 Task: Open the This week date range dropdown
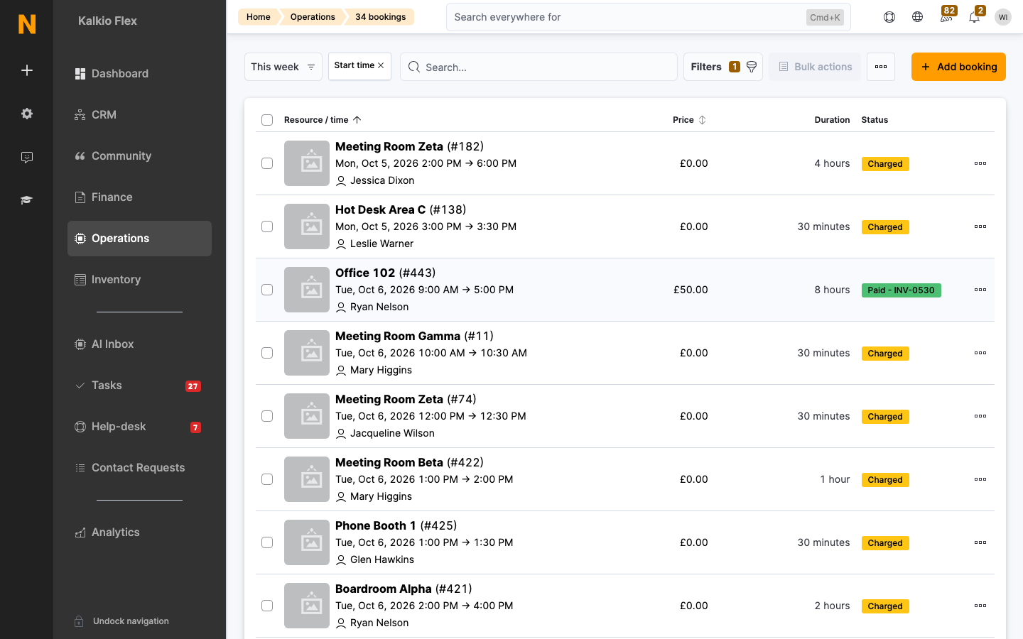(283, 67)
